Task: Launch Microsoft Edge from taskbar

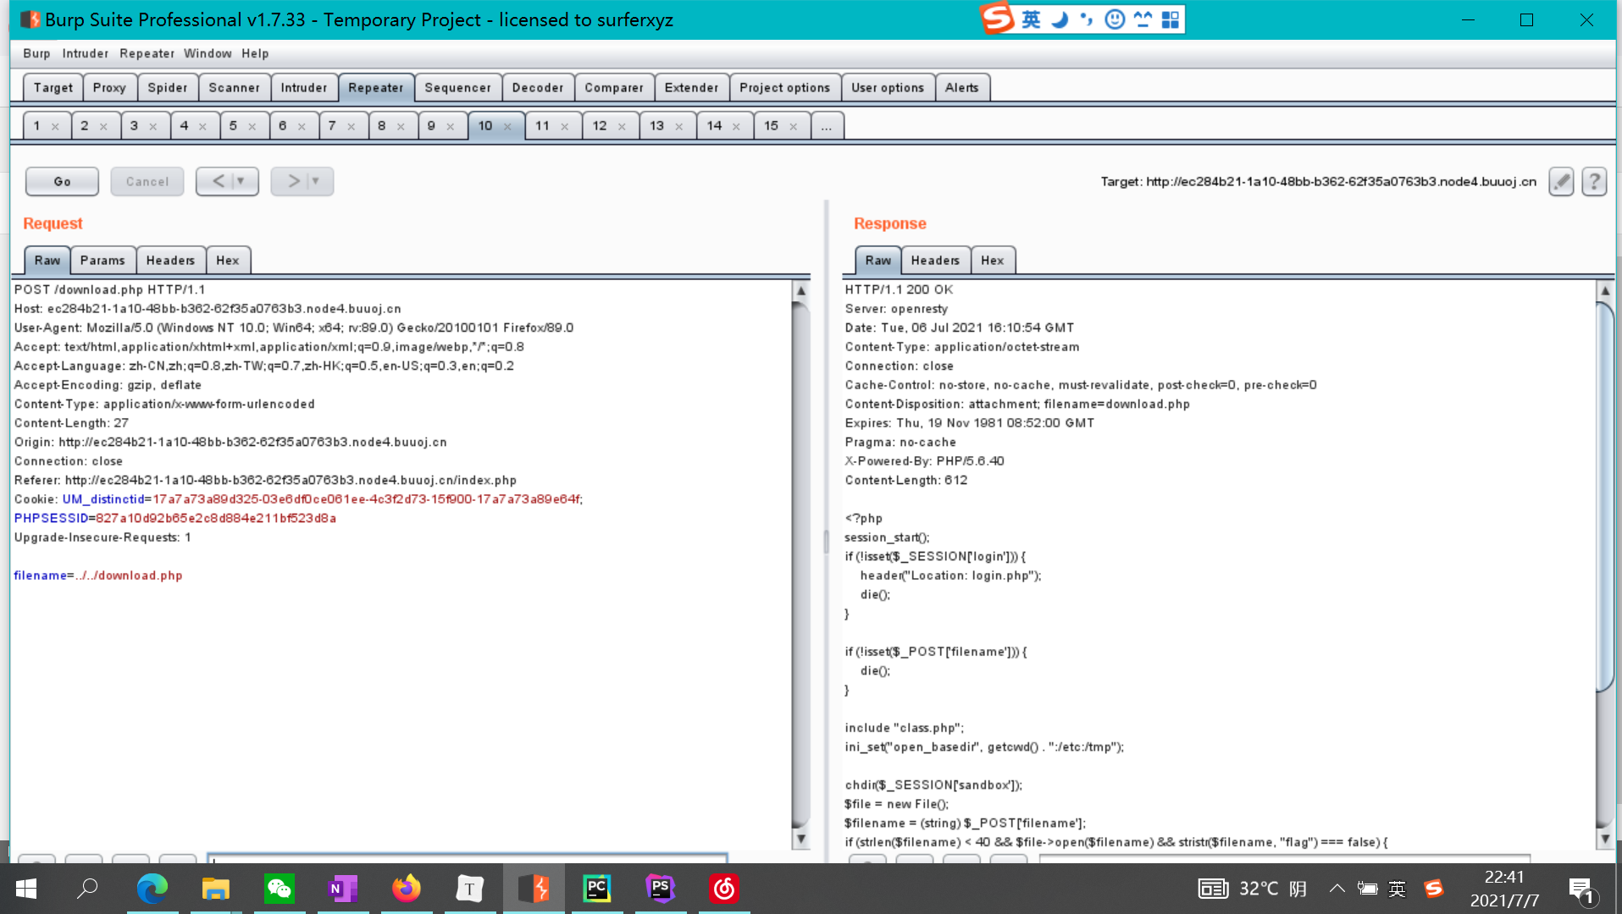Action: 152,889
